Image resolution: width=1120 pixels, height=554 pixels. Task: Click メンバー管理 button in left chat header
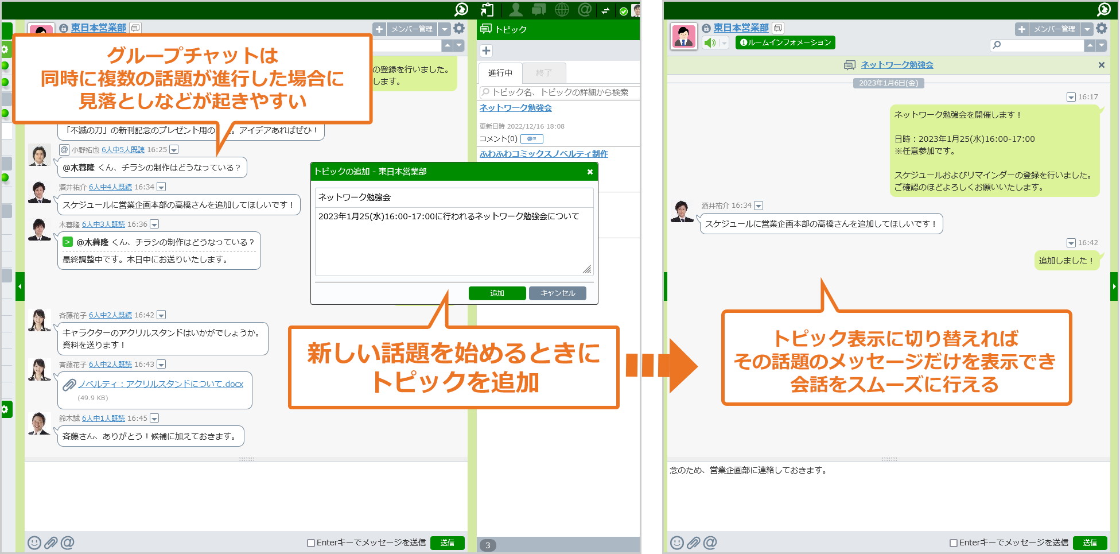(412, 29)
